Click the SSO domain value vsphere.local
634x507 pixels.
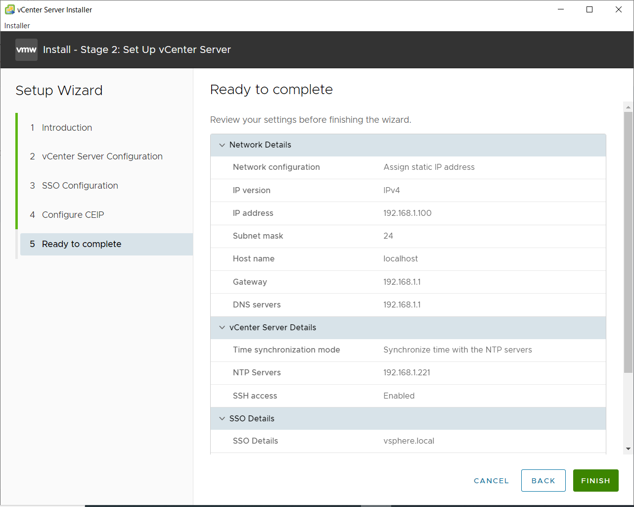click(x=409, y=441)
